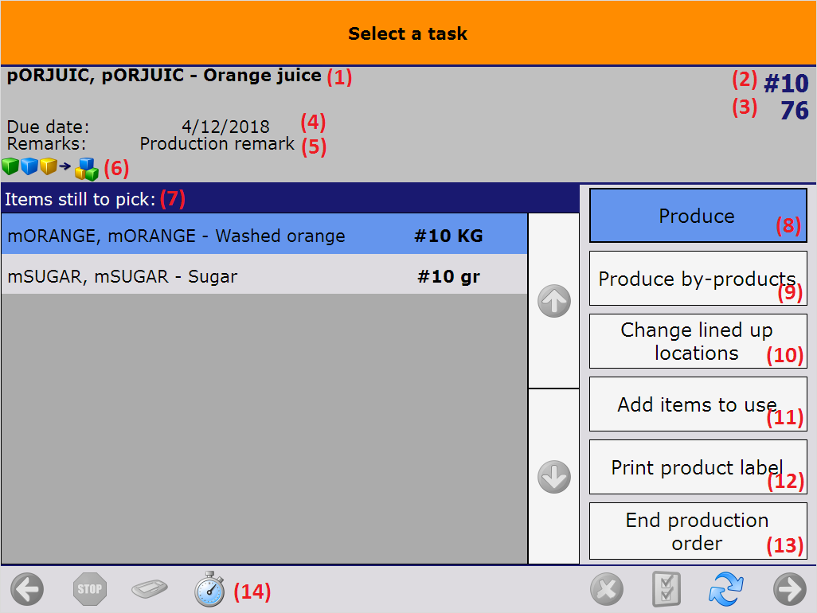Click the Stop icon in the toolbar
Image resolution: width=817 pixels, height=613 pixels.
[89, 589]
